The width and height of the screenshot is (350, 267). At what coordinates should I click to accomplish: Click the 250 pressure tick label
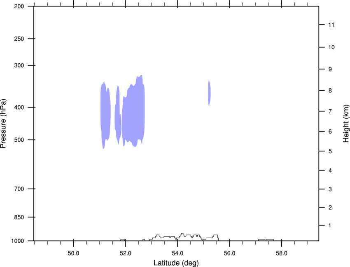coord(19,39)
